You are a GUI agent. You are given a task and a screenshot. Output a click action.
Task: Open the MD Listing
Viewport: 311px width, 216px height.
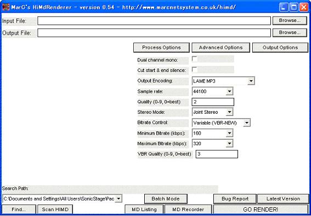tap(144, 209)
